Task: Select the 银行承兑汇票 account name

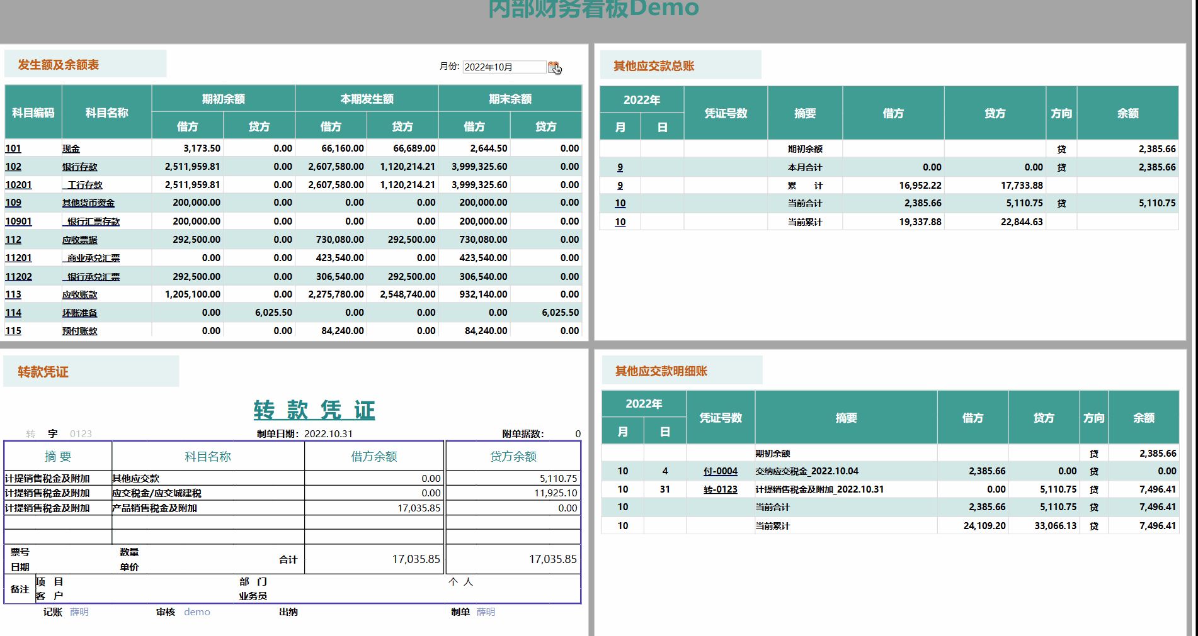Action: pos(91,277)
